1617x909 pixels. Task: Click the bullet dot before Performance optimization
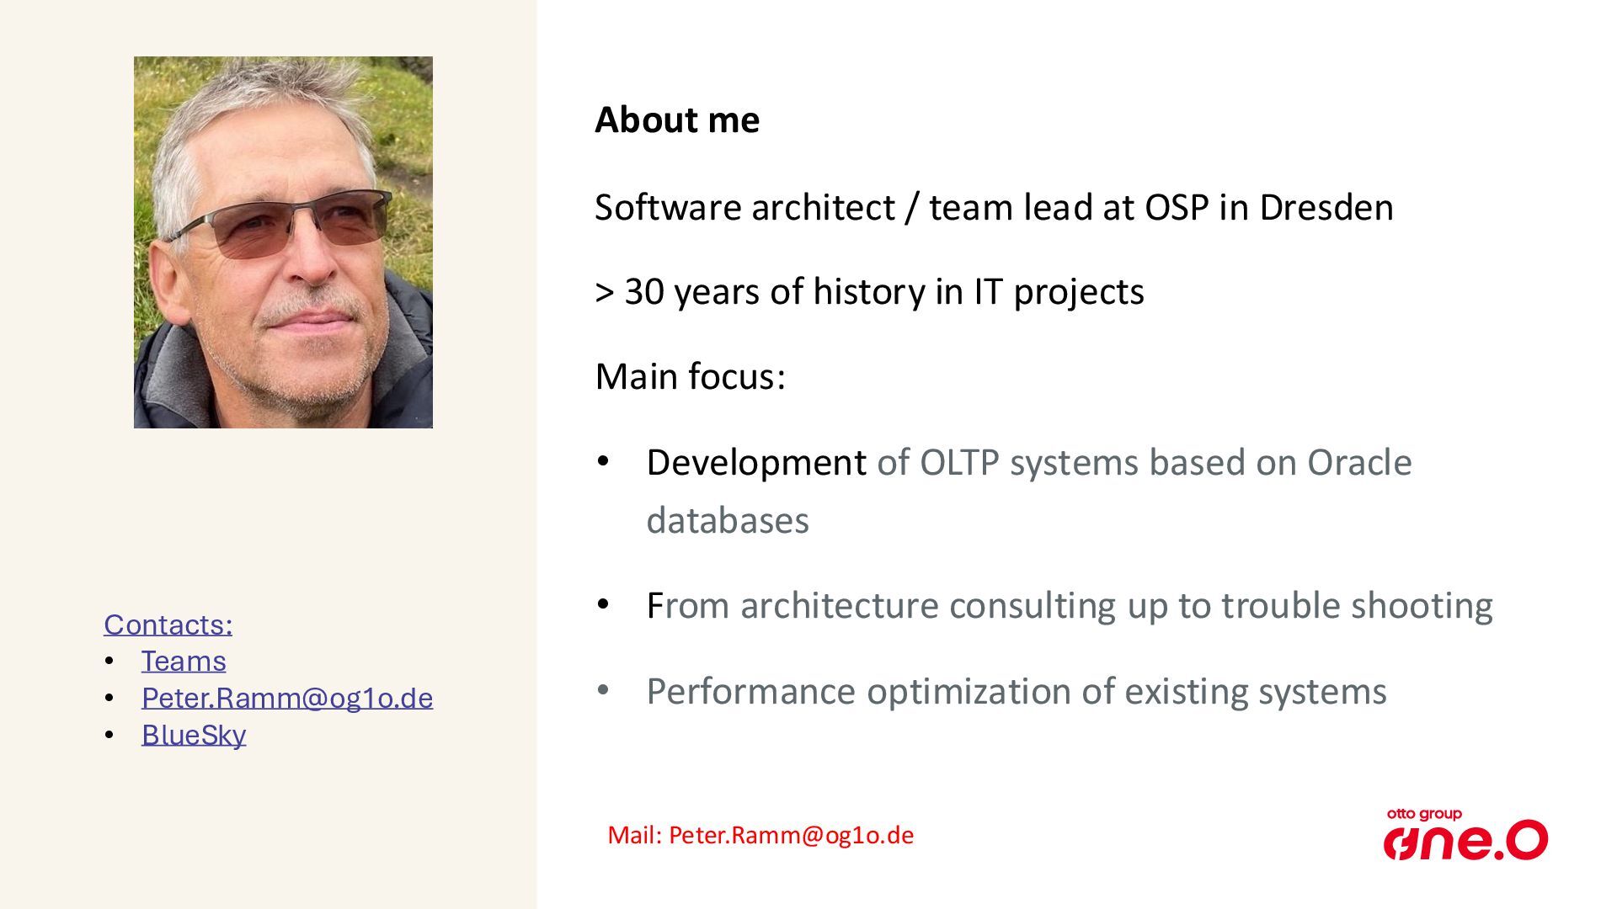tap(603, 690)
